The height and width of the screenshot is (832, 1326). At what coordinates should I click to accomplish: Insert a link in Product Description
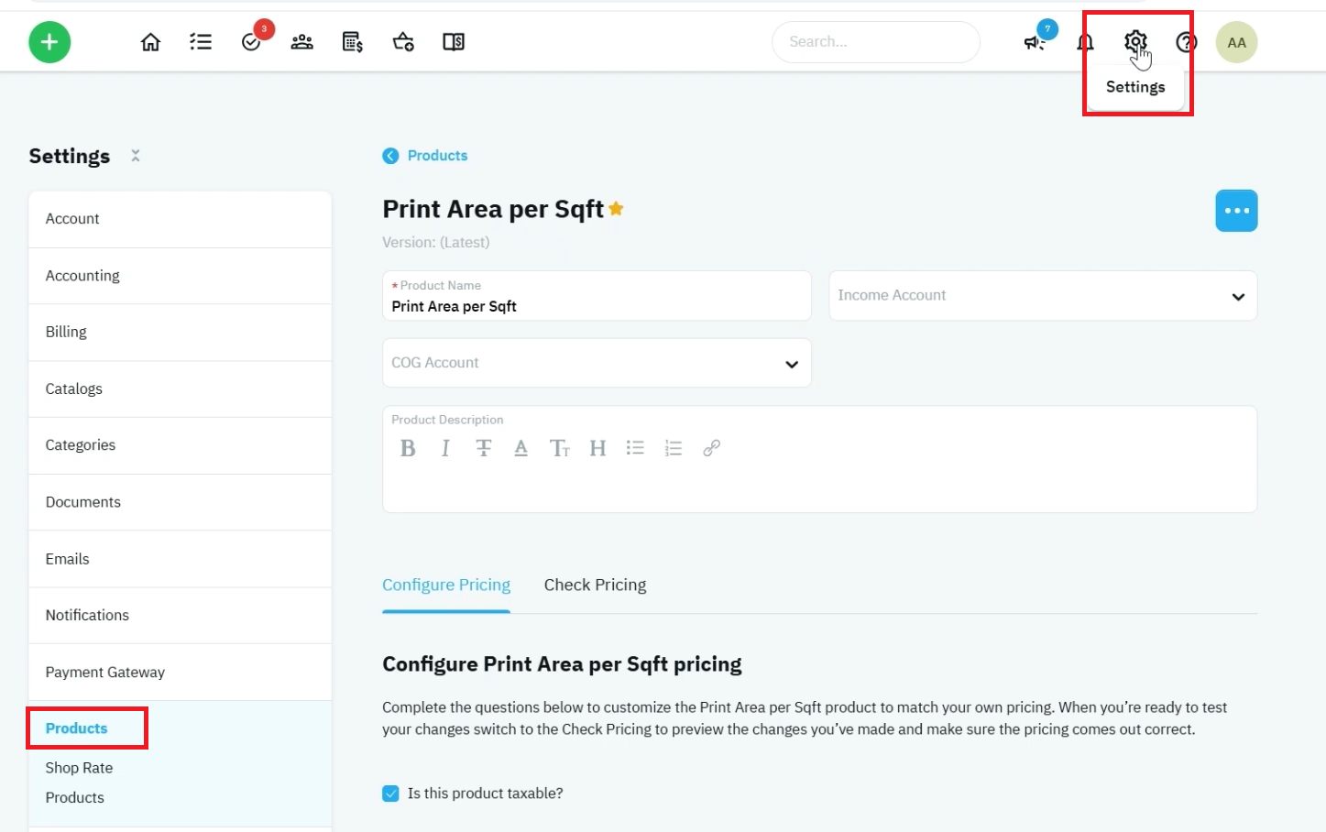pyautogui.click(x=711, y=448)
